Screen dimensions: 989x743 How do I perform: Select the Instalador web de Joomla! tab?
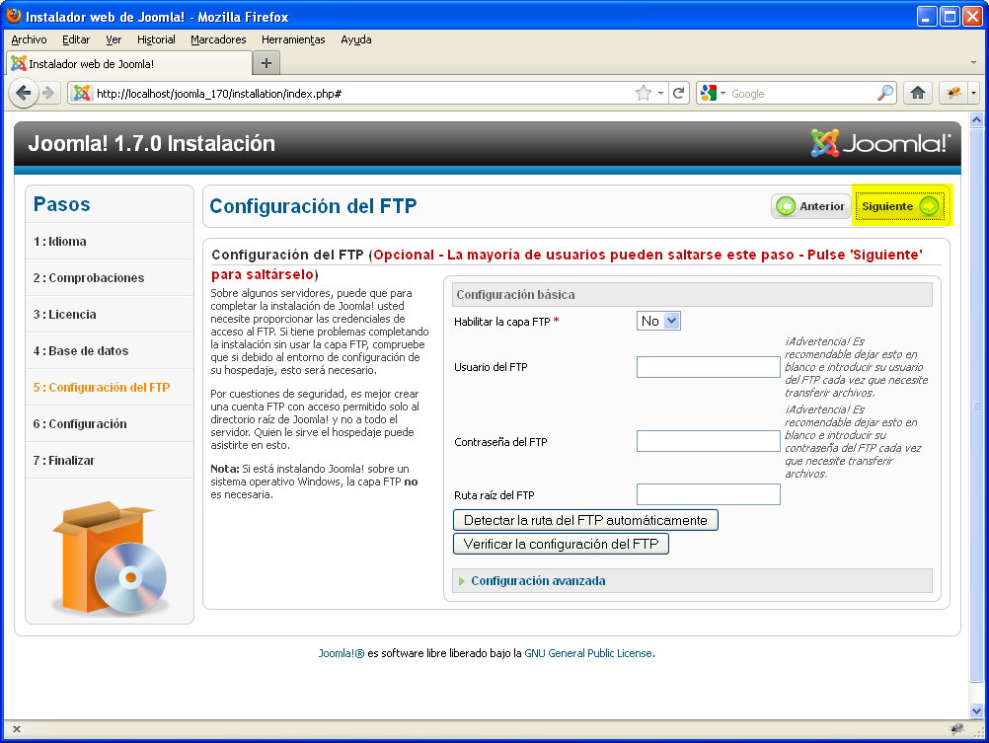point(128,64)
